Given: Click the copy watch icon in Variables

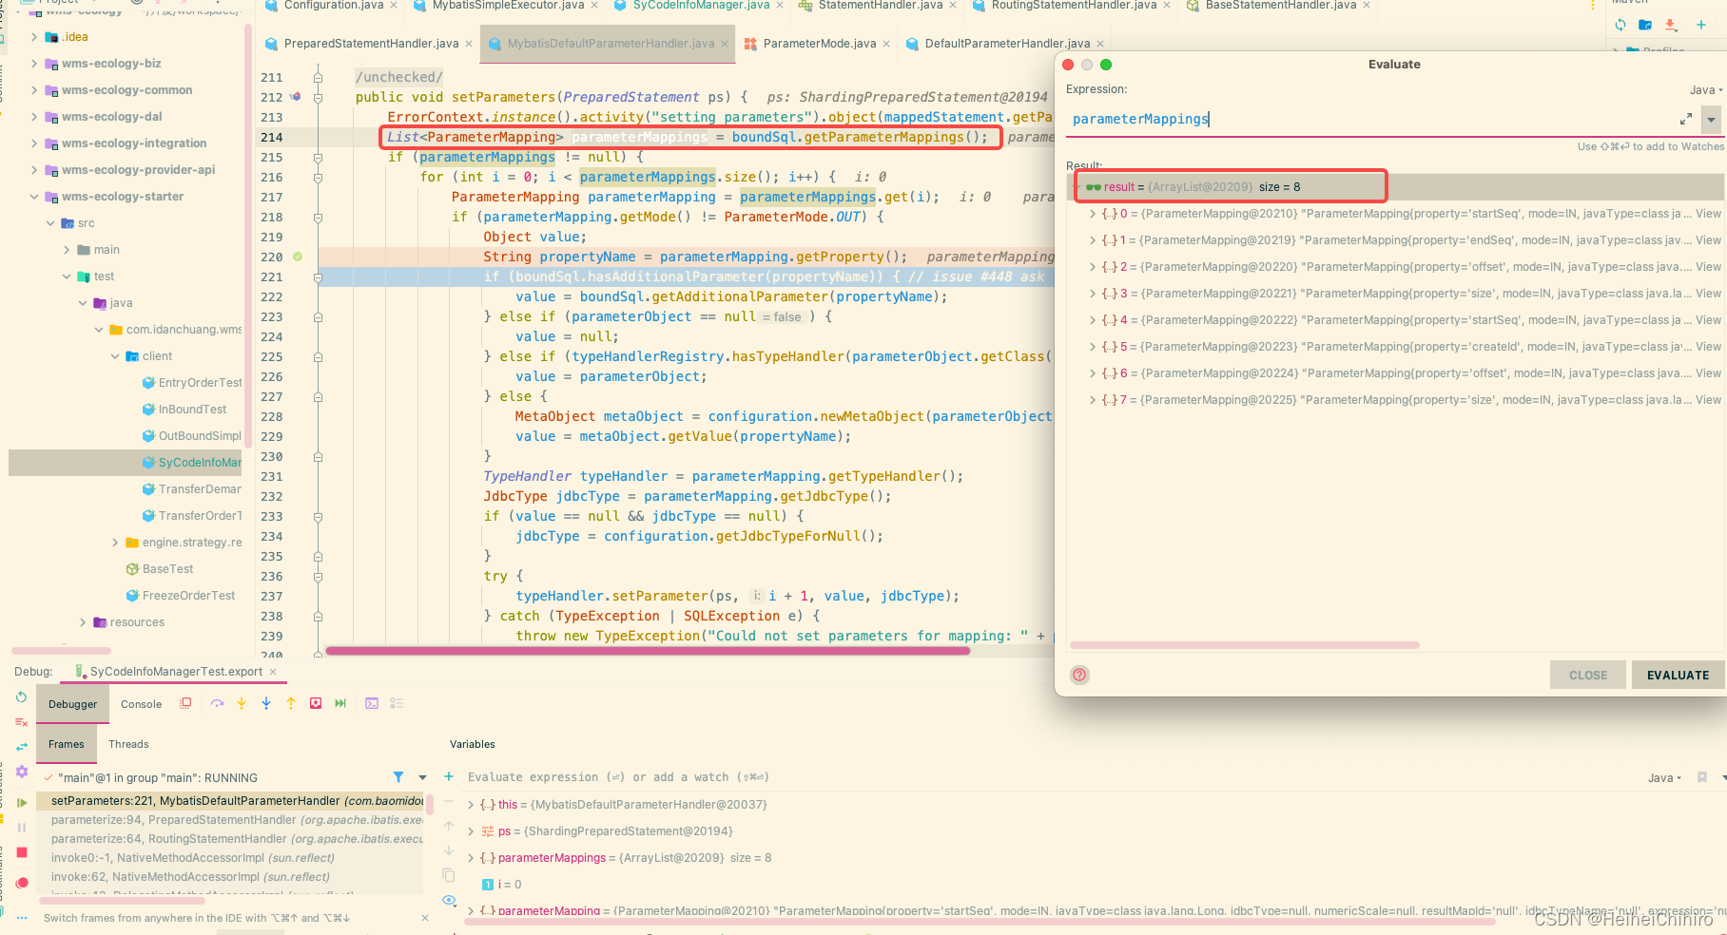Looking at the screenshot, I should pyautogui.click(x=449, y=874).
